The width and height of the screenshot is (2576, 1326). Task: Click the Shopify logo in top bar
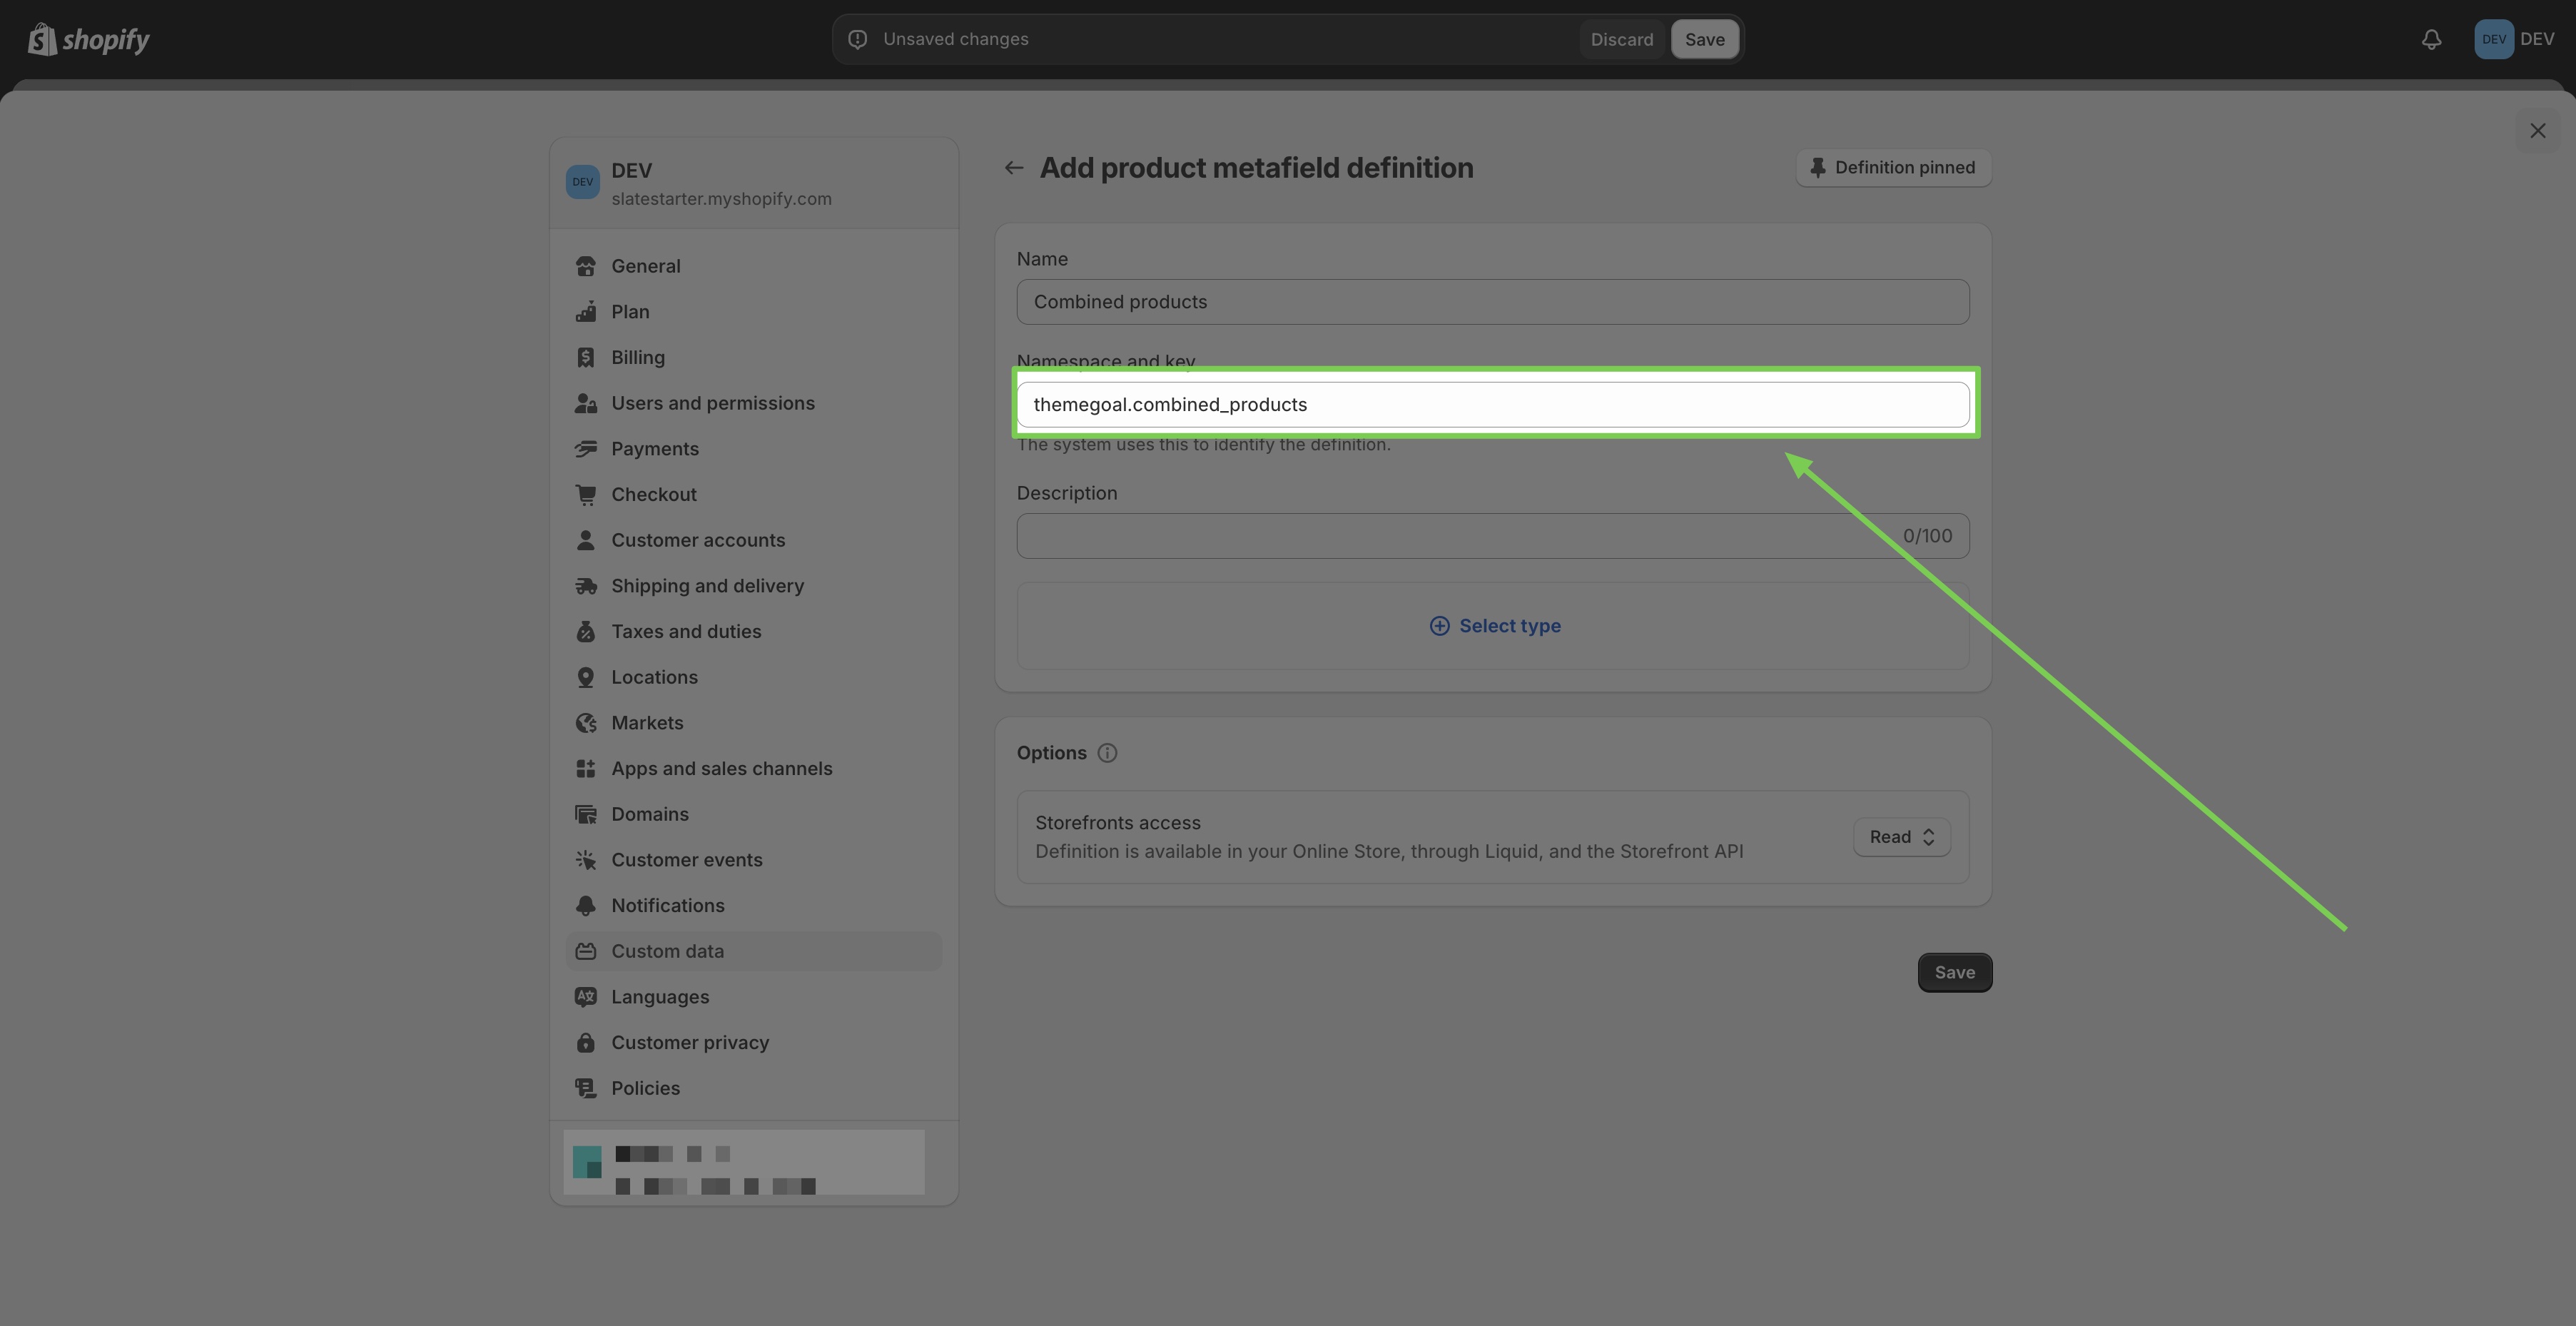tap(88, 39)
